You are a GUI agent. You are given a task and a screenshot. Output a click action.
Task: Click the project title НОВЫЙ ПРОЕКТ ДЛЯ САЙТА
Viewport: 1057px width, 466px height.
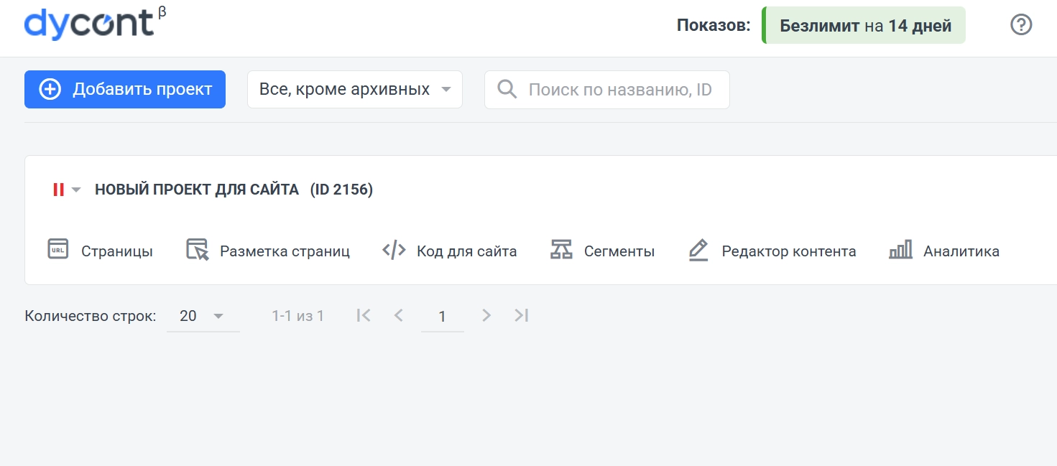[197, 190]
